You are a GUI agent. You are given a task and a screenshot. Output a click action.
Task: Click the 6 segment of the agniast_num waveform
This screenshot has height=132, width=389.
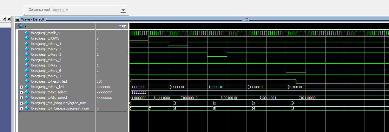pyautogui.click(x=193, y=109)
